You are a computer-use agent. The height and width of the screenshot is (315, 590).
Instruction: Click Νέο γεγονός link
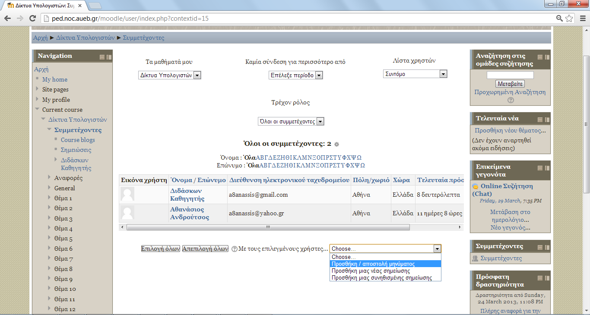[x=510, y=227]
